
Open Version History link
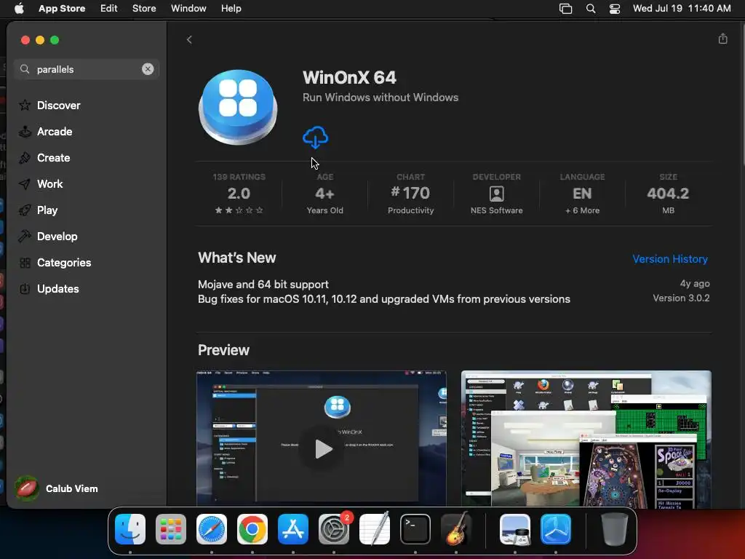670,258
